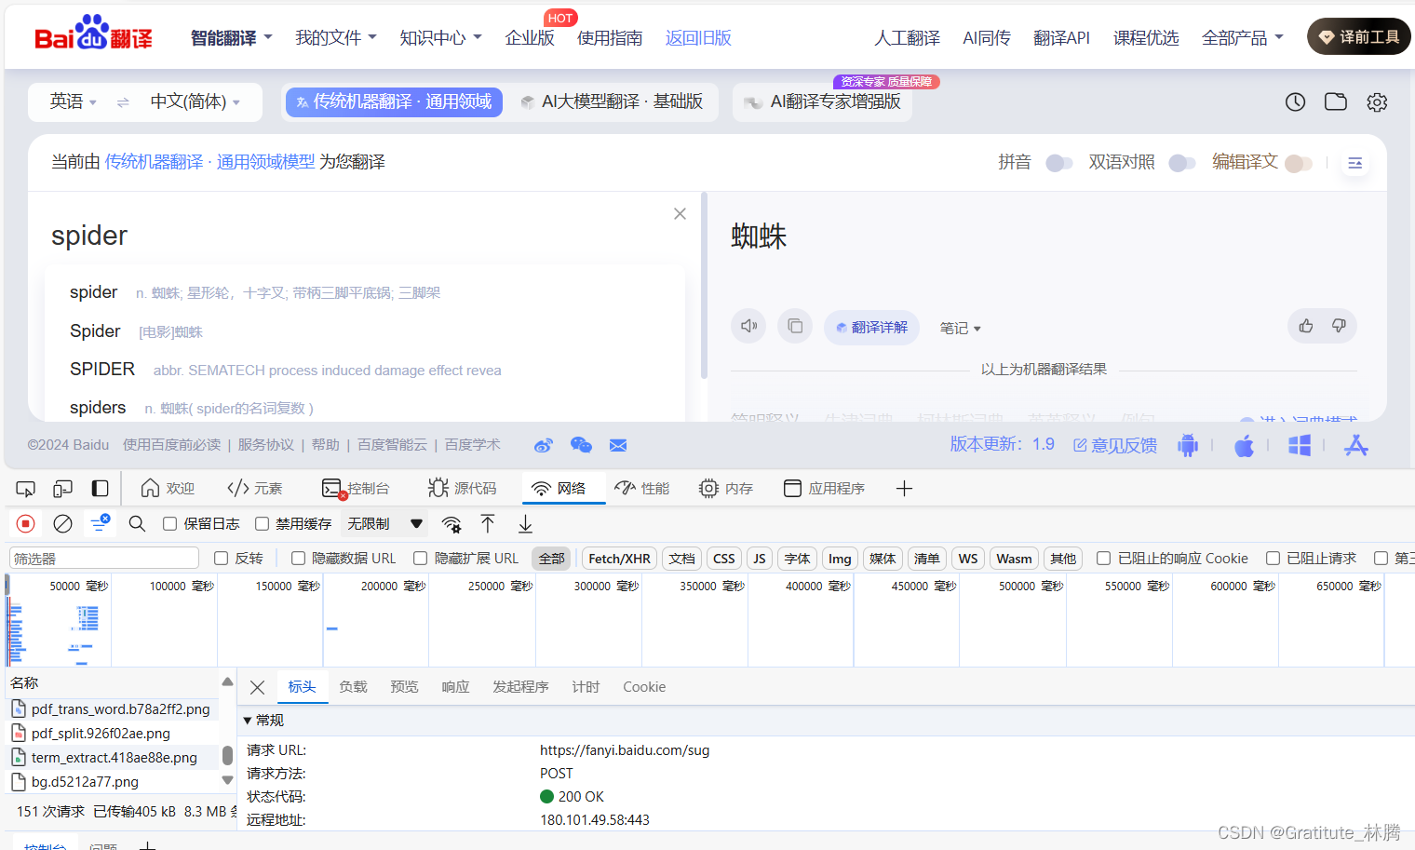The height and width of the screenshot is (850, 1415).
Task: Toggle the 拼音 switch
Action: tap(1058, 162)
